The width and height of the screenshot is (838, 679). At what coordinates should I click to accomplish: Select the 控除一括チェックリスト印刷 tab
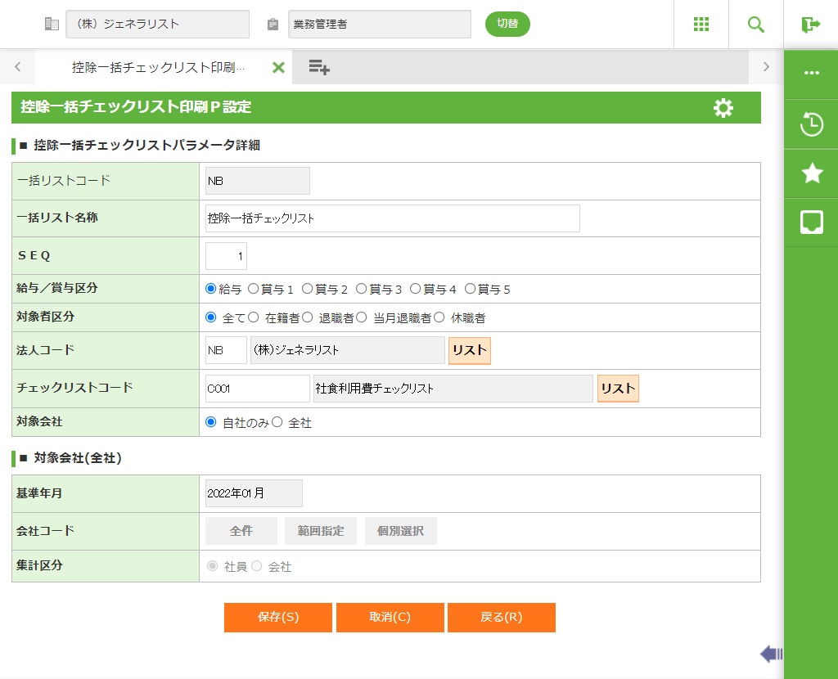[x=157, y=68]
